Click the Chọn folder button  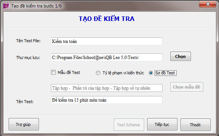click(180, 56)
